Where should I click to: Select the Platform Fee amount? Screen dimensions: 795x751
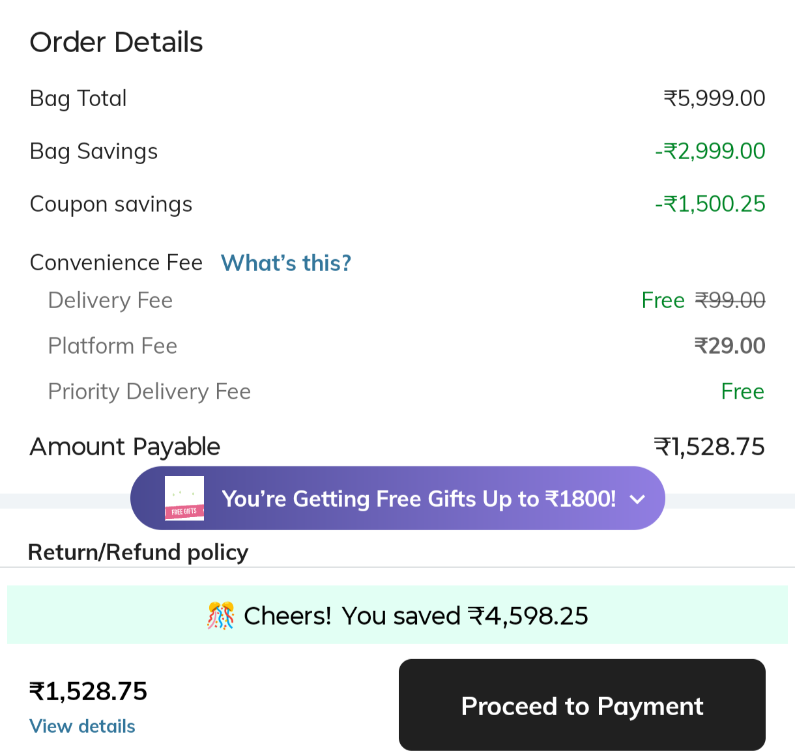click(x=729, y=345)
